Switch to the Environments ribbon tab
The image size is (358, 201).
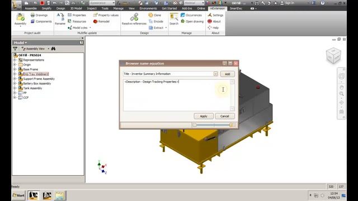pos(148,8)
